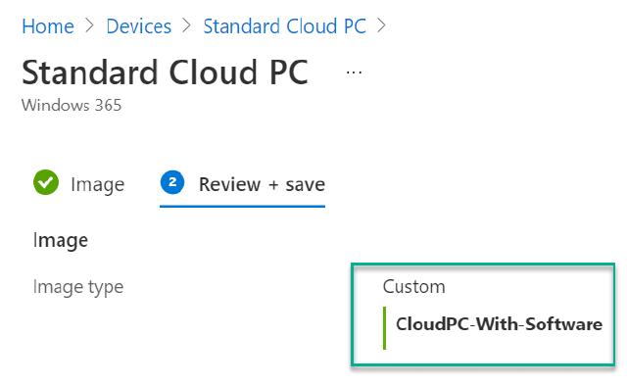Open Standard Cloud PC breadcrumb link
This screenshot has width=627, height=386.
[x=285, y=26]
